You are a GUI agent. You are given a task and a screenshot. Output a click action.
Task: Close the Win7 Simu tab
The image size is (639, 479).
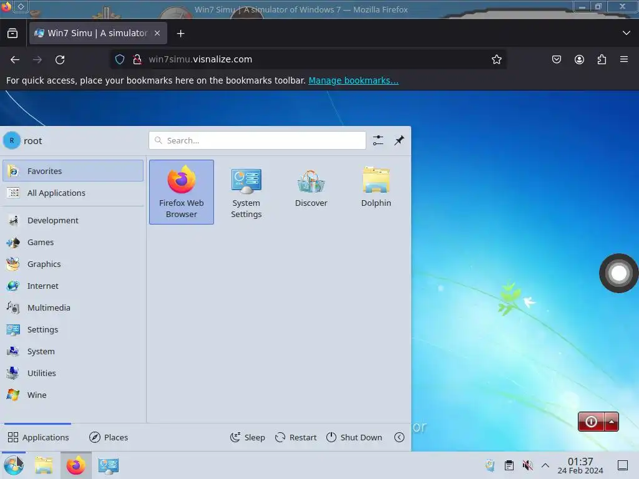click(x=157, y=34)
